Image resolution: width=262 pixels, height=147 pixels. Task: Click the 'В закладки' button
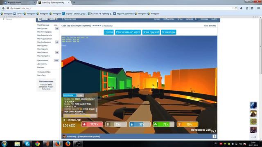(x=169, y=32)
